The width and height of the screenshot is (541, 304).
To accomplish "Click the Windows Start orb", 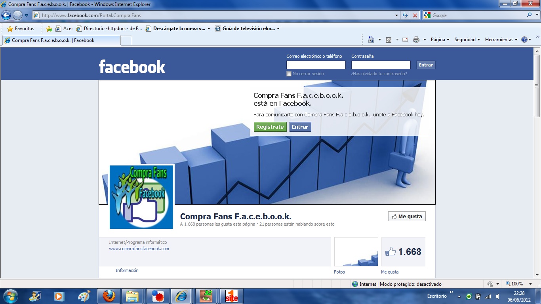I will (x=10, y=296).
